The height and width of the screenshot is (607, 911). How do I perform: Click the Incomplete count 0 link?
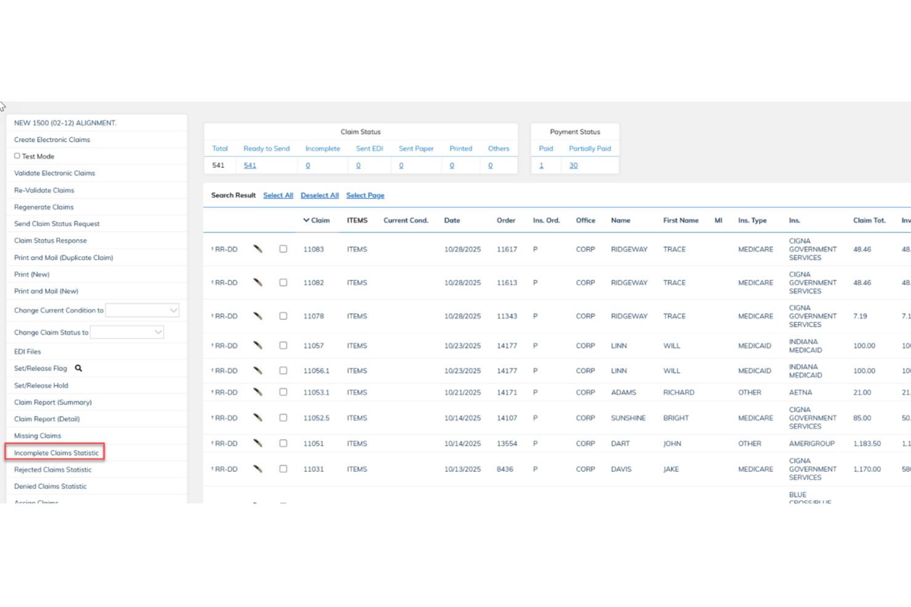(308, 165)
